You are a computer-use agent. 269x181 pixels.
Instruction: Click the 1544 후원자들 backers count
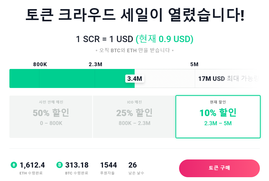pos(108,165)
